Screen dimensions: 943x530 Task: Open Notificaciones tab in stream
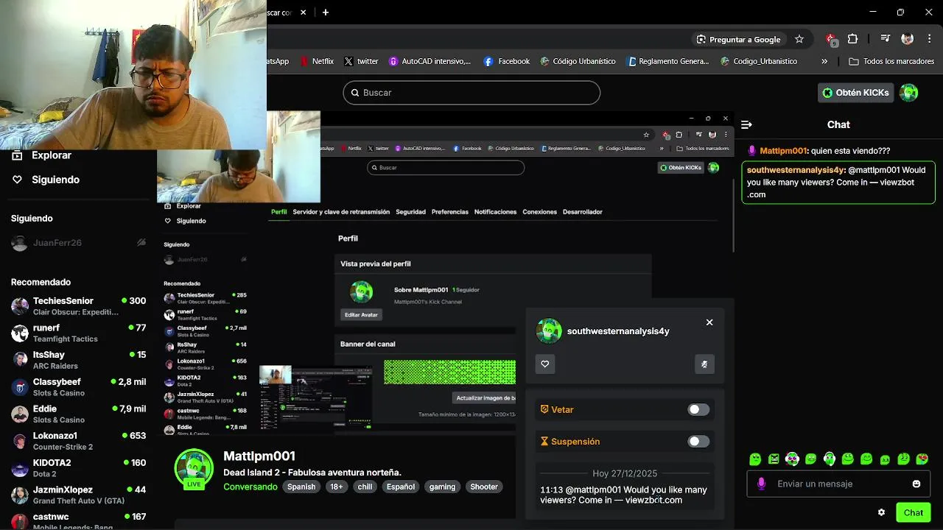495,212
